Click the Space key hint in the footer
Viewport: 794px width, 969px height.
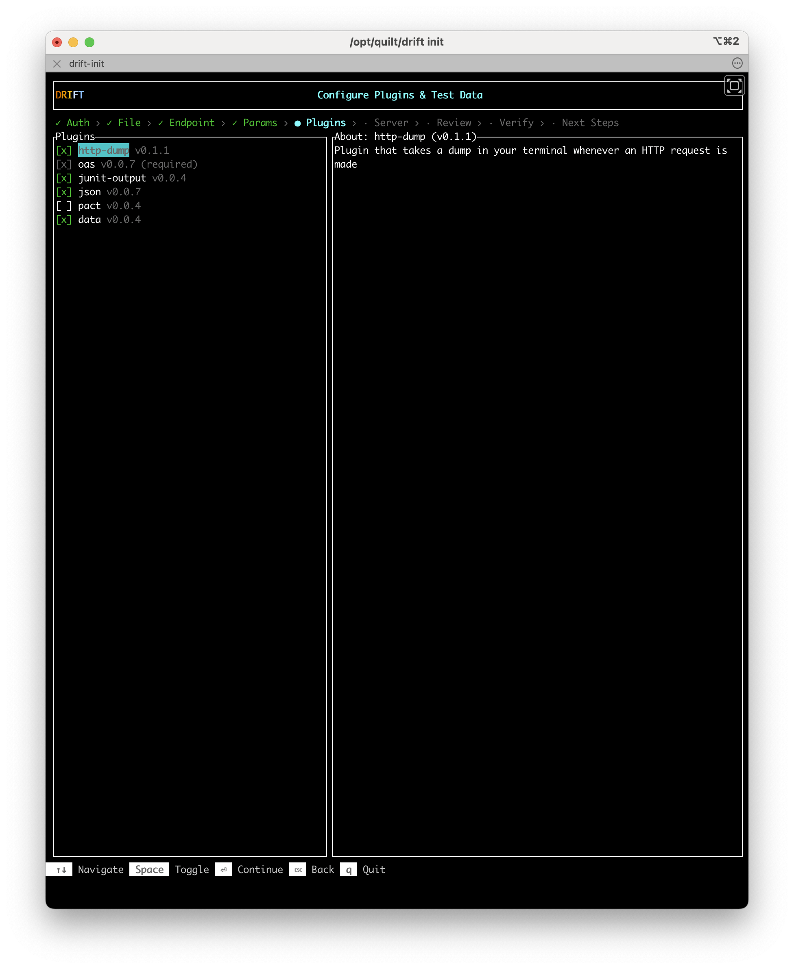(x=148, y=869)
